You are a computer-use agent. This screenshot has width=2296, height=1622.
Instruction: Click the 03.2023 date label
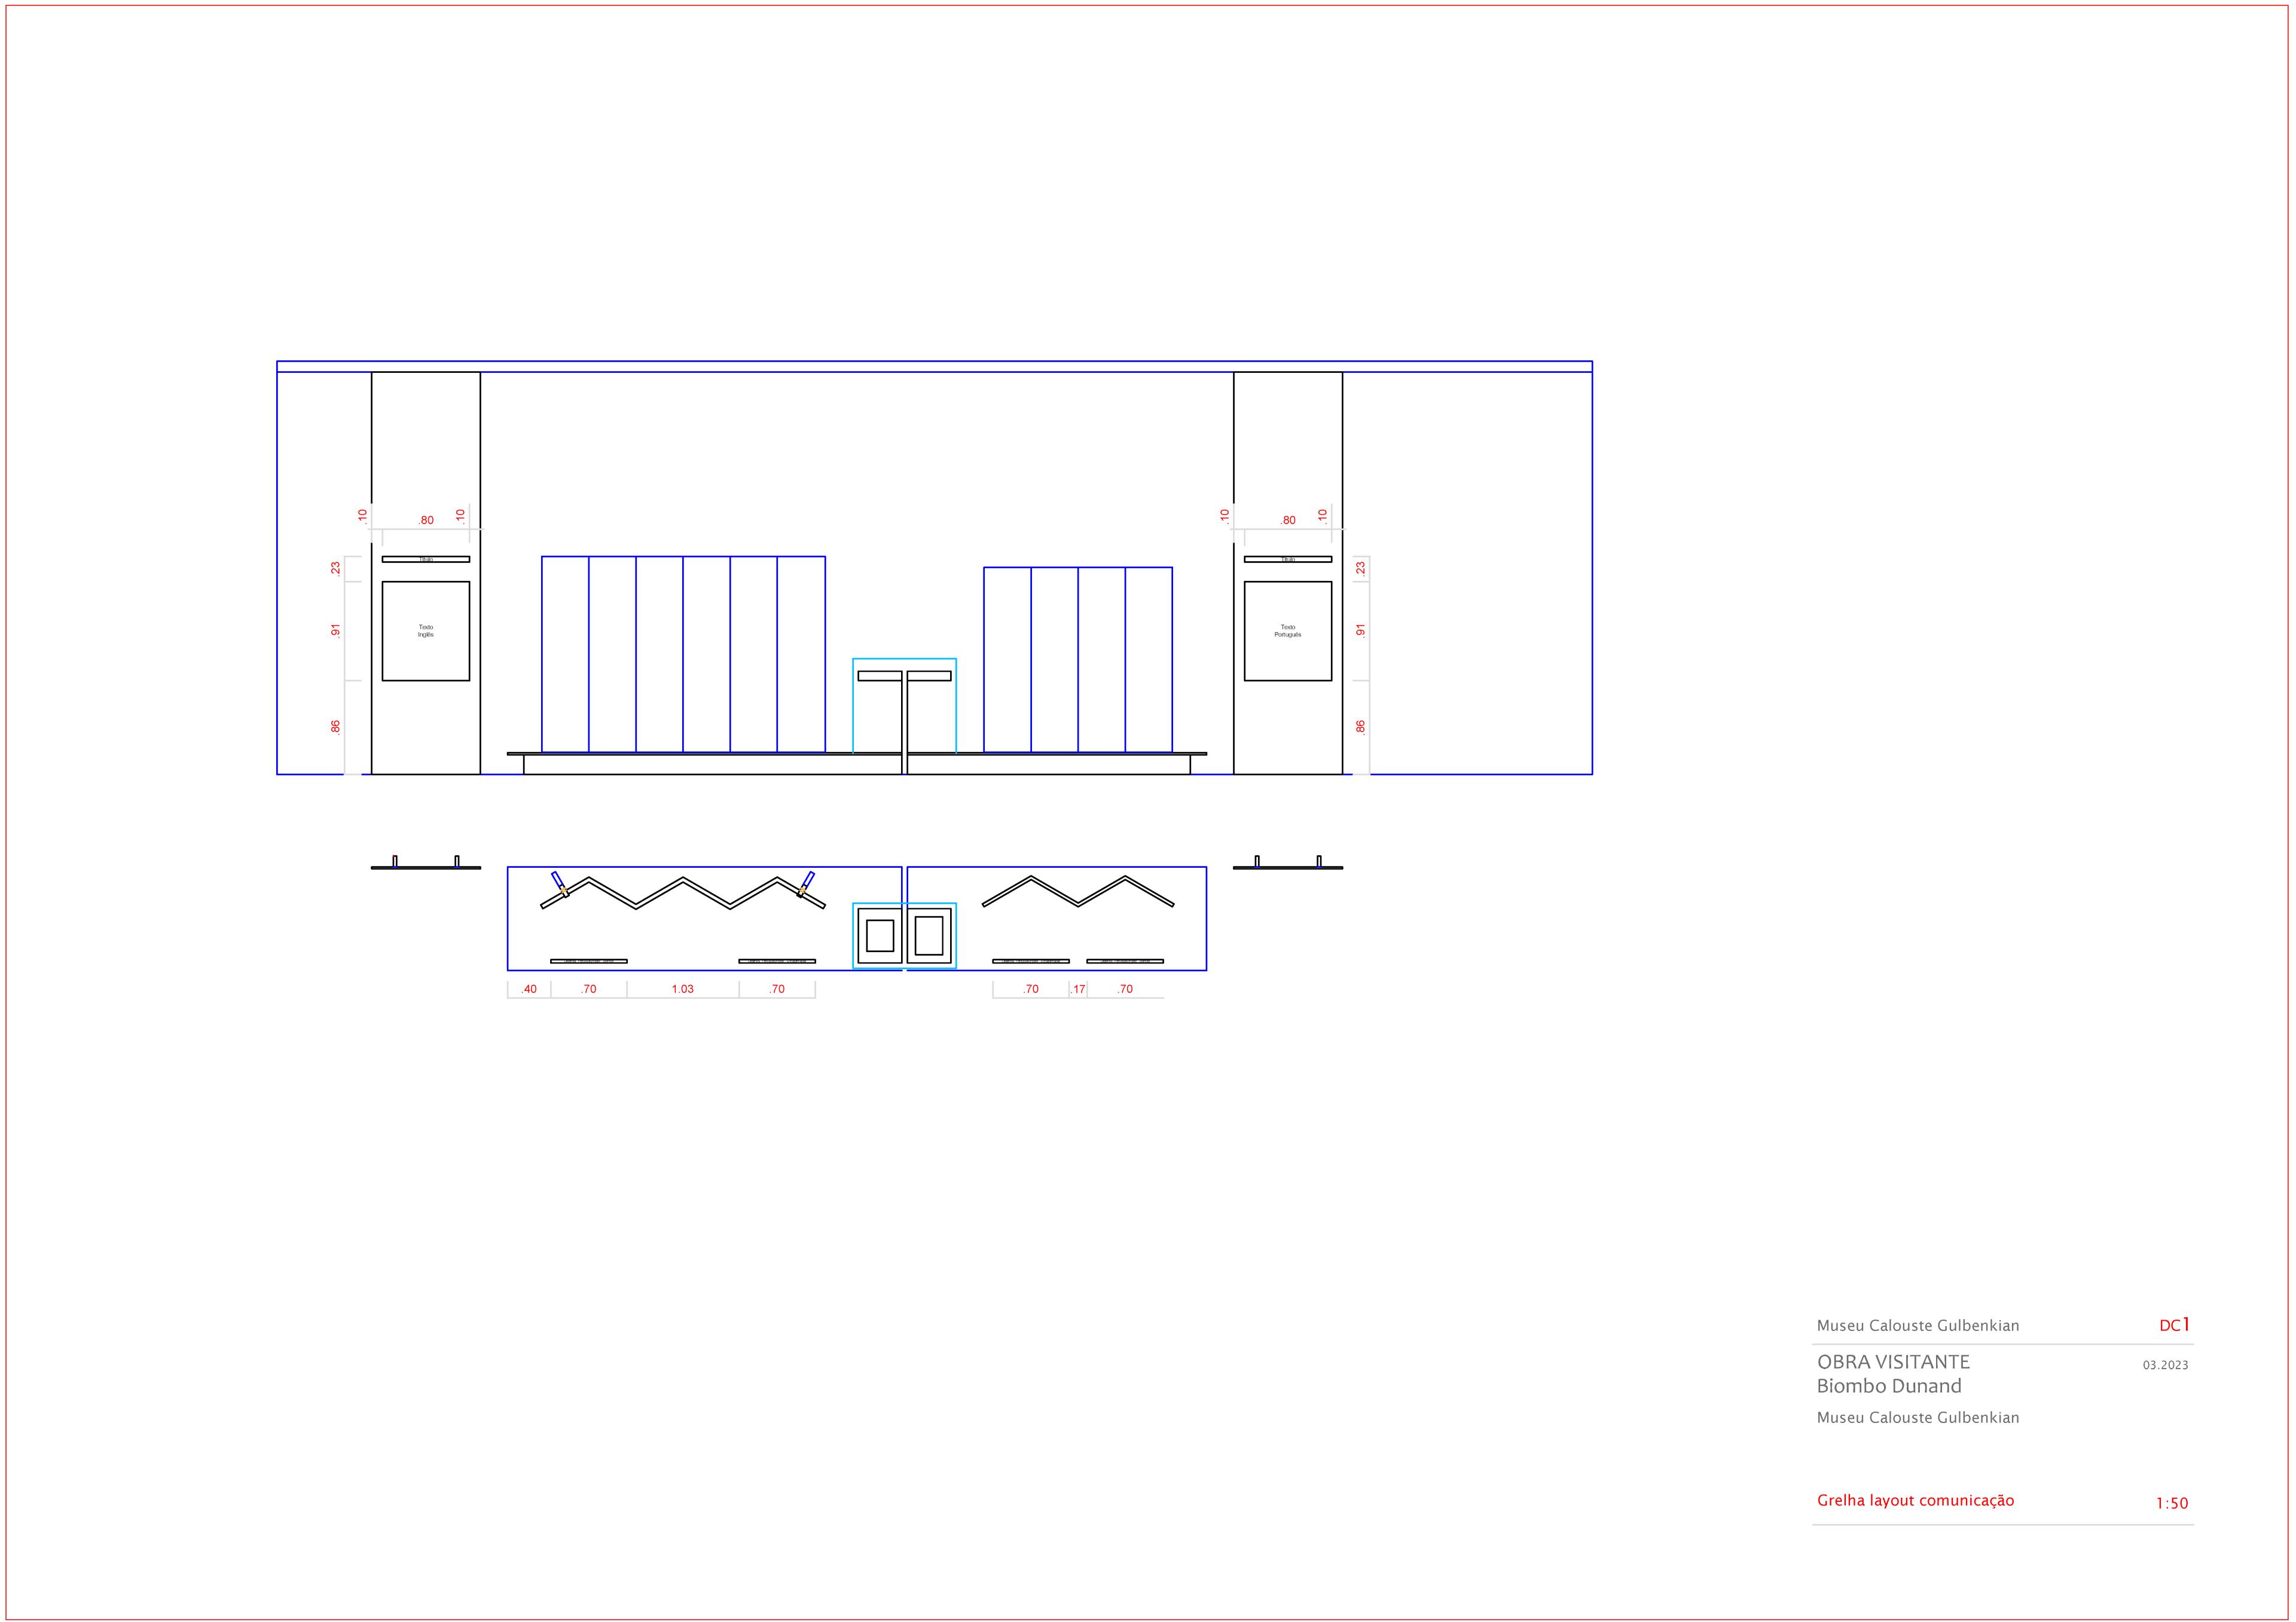2165,1365
